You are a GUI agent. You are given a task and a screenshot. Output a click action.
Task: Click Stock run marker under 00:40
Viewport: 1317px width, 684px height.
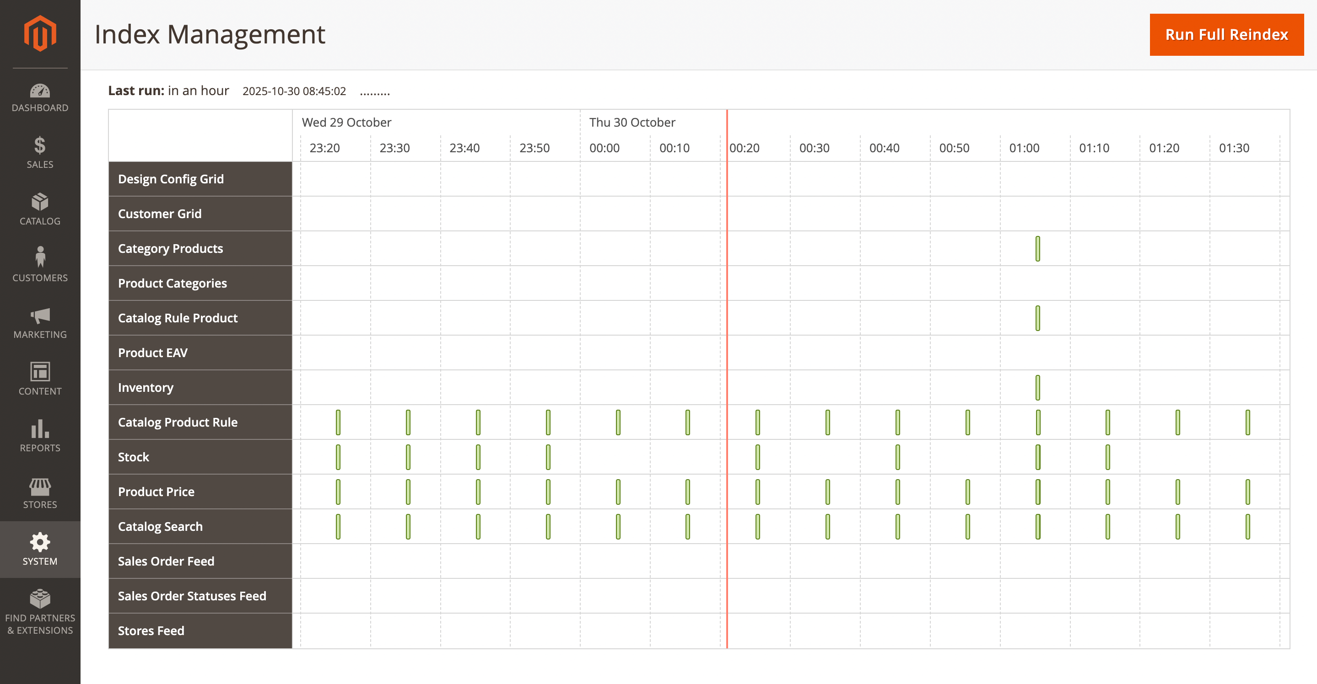tap(897, 457)
